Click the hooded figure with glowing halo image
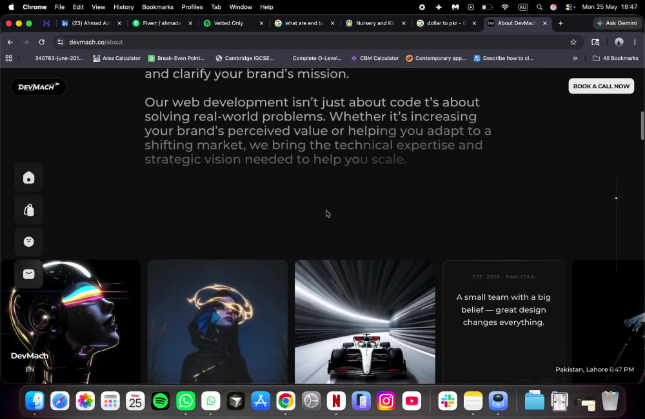645x419 pixels. click(x=217, y=322)
